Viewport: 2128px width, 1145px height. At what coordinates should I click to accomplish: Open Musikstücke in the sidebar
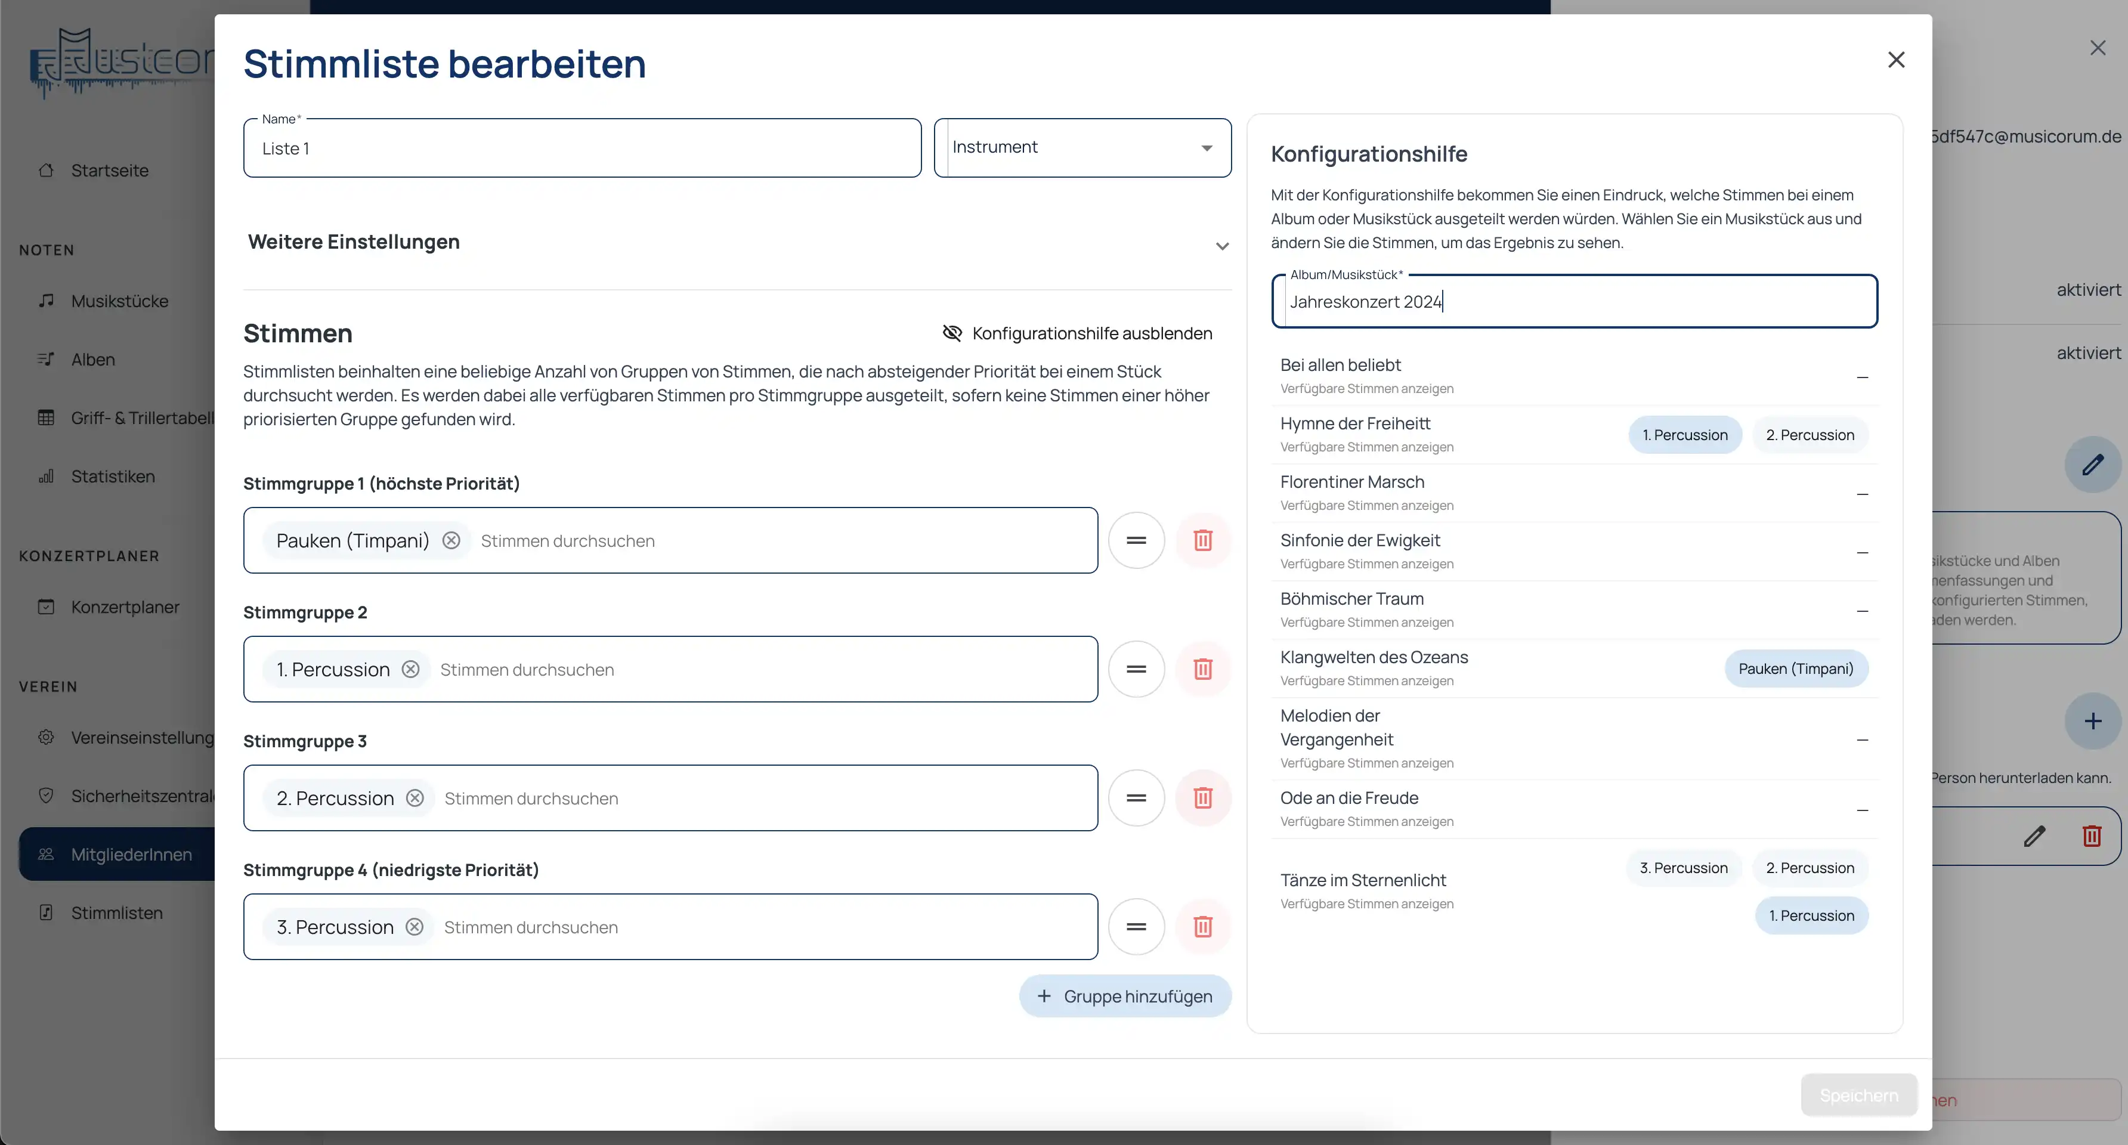click(119, 301)
